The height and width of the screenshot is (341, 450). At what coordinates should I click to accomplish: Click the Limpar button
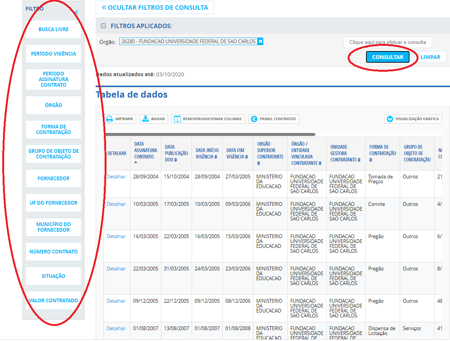tap(430, 57)
